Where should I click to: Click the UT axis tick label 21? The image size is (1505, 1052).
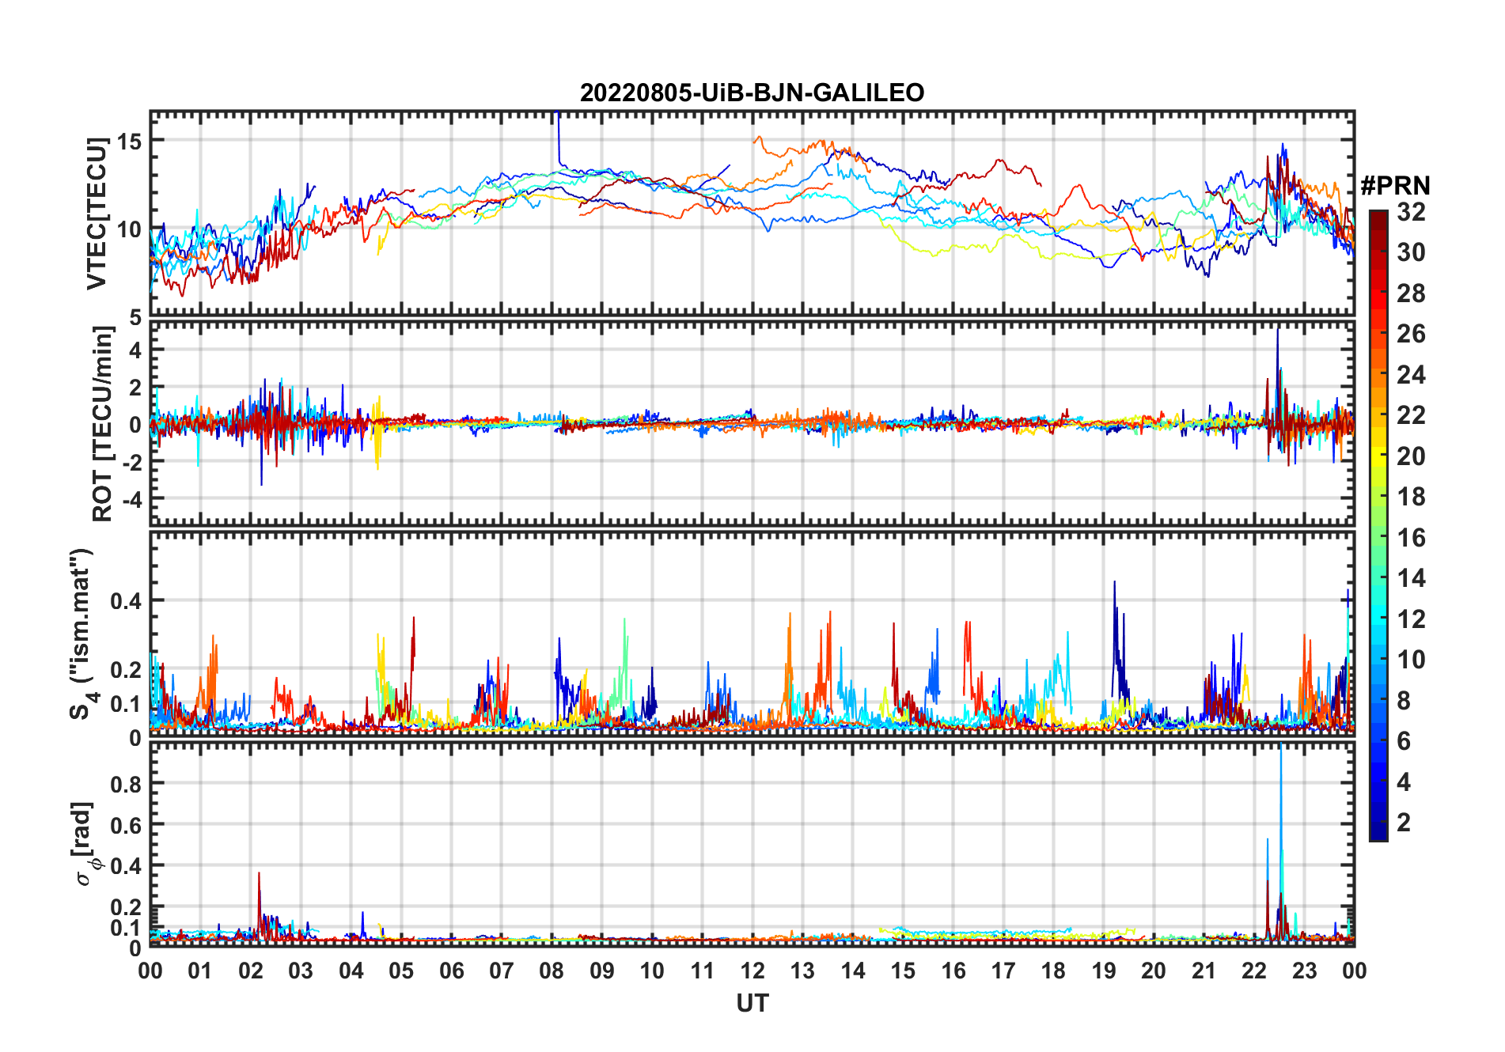point(1204,971)
